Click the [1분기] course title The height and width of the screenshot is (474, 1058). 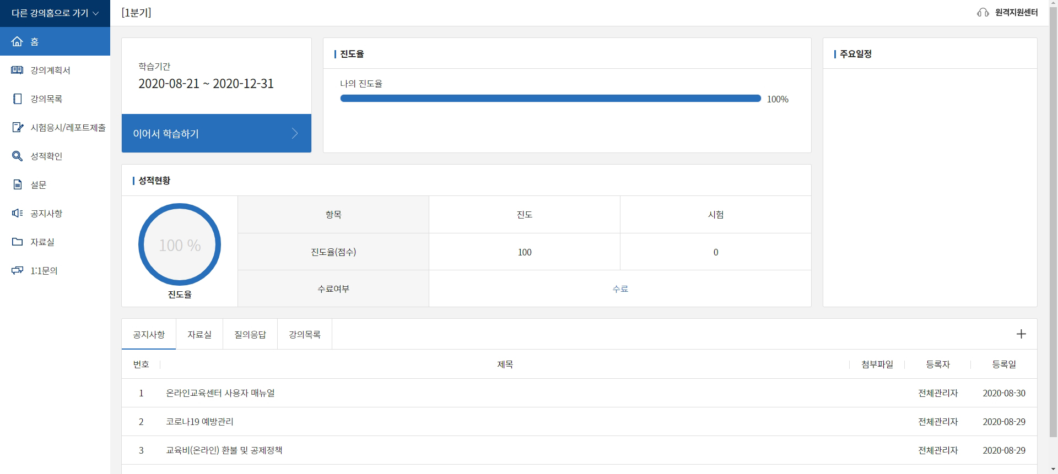point(136,13)
